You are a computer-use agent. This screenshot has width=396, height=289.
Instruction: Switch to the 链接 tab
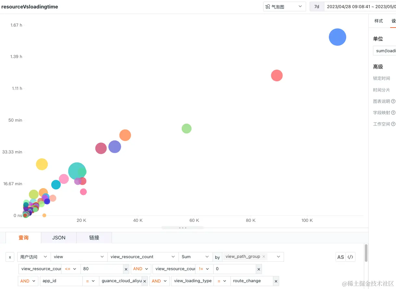coord(94,238)
